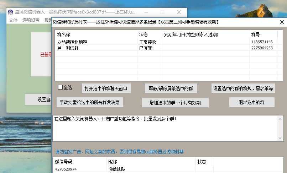Open the 选项设置 menu
The height and width of the screenshot is (173, 287).
click(31, 20)
